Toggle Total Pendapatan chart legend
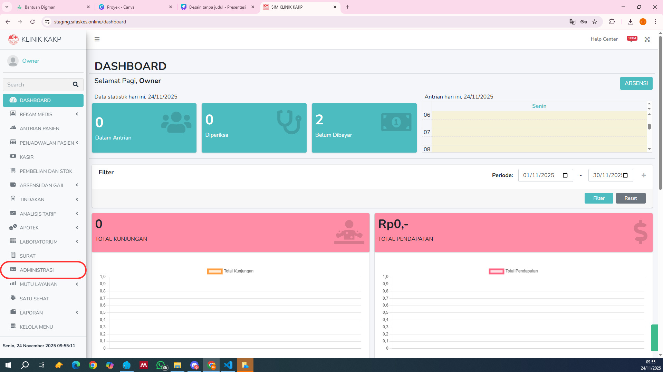The image size is (663, 372). point(513,271)
